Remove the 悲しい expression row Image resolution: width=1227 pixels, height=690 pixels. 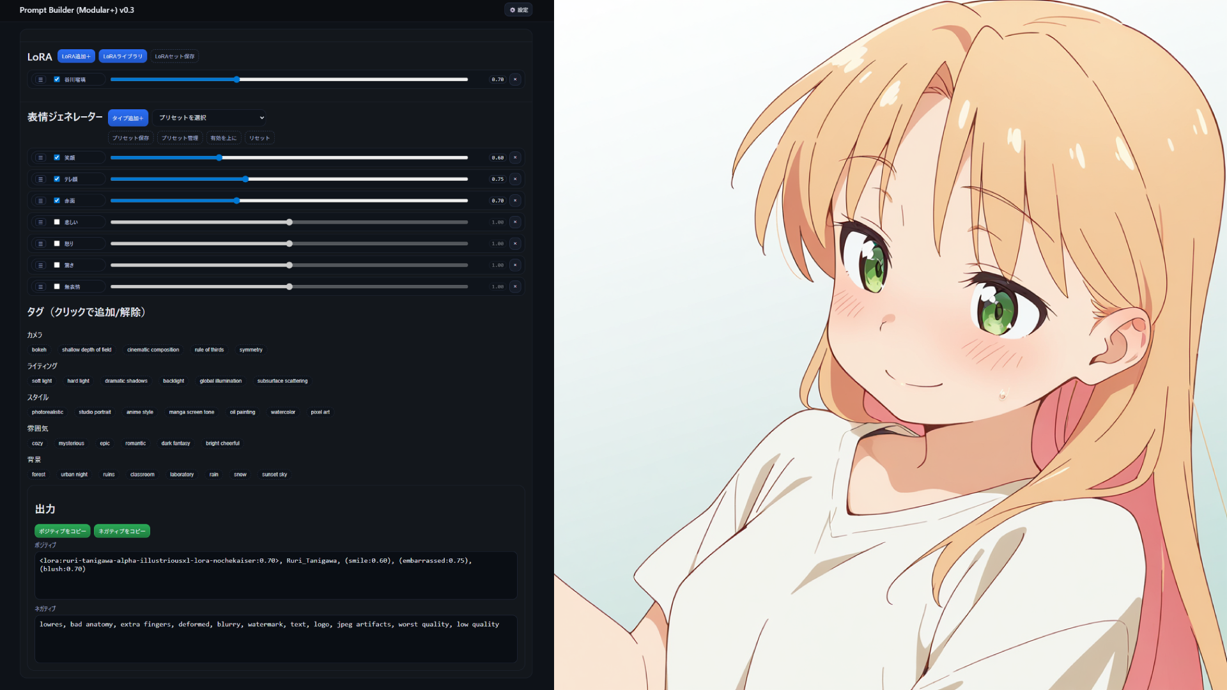click(x=515, y=222)
